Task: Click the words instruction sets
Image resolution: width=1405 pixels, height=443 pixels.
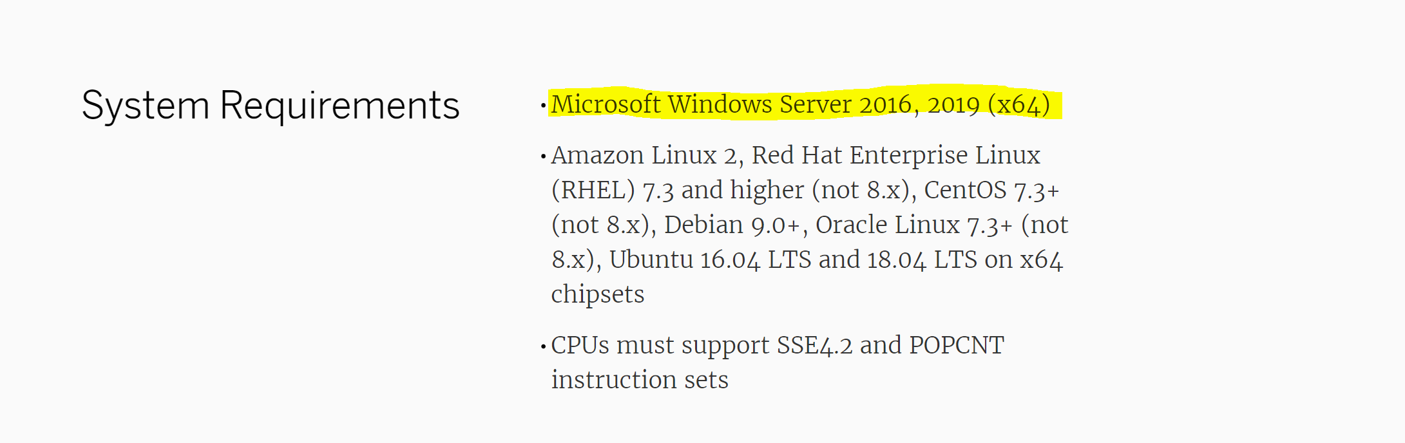Action: click(x=640, y=380)
